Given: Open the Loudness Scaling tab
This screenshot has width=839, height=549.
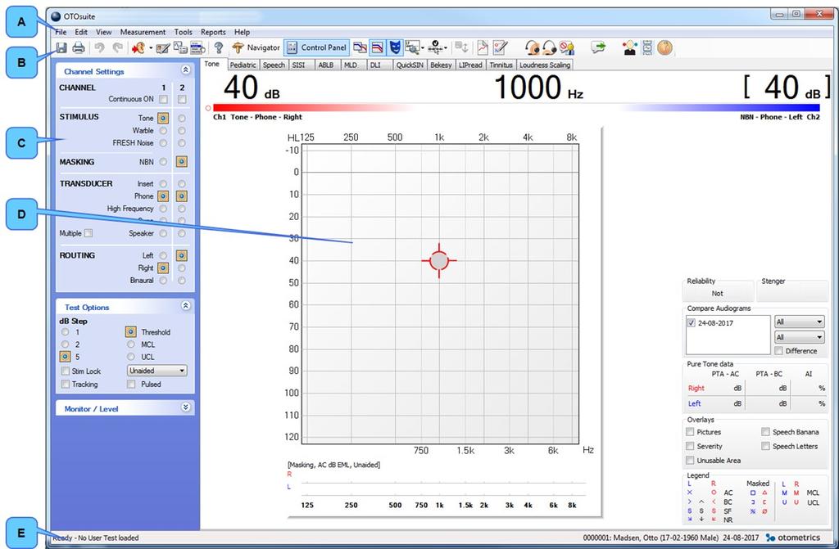Looking at the screenshot, I should coord(545,65).
